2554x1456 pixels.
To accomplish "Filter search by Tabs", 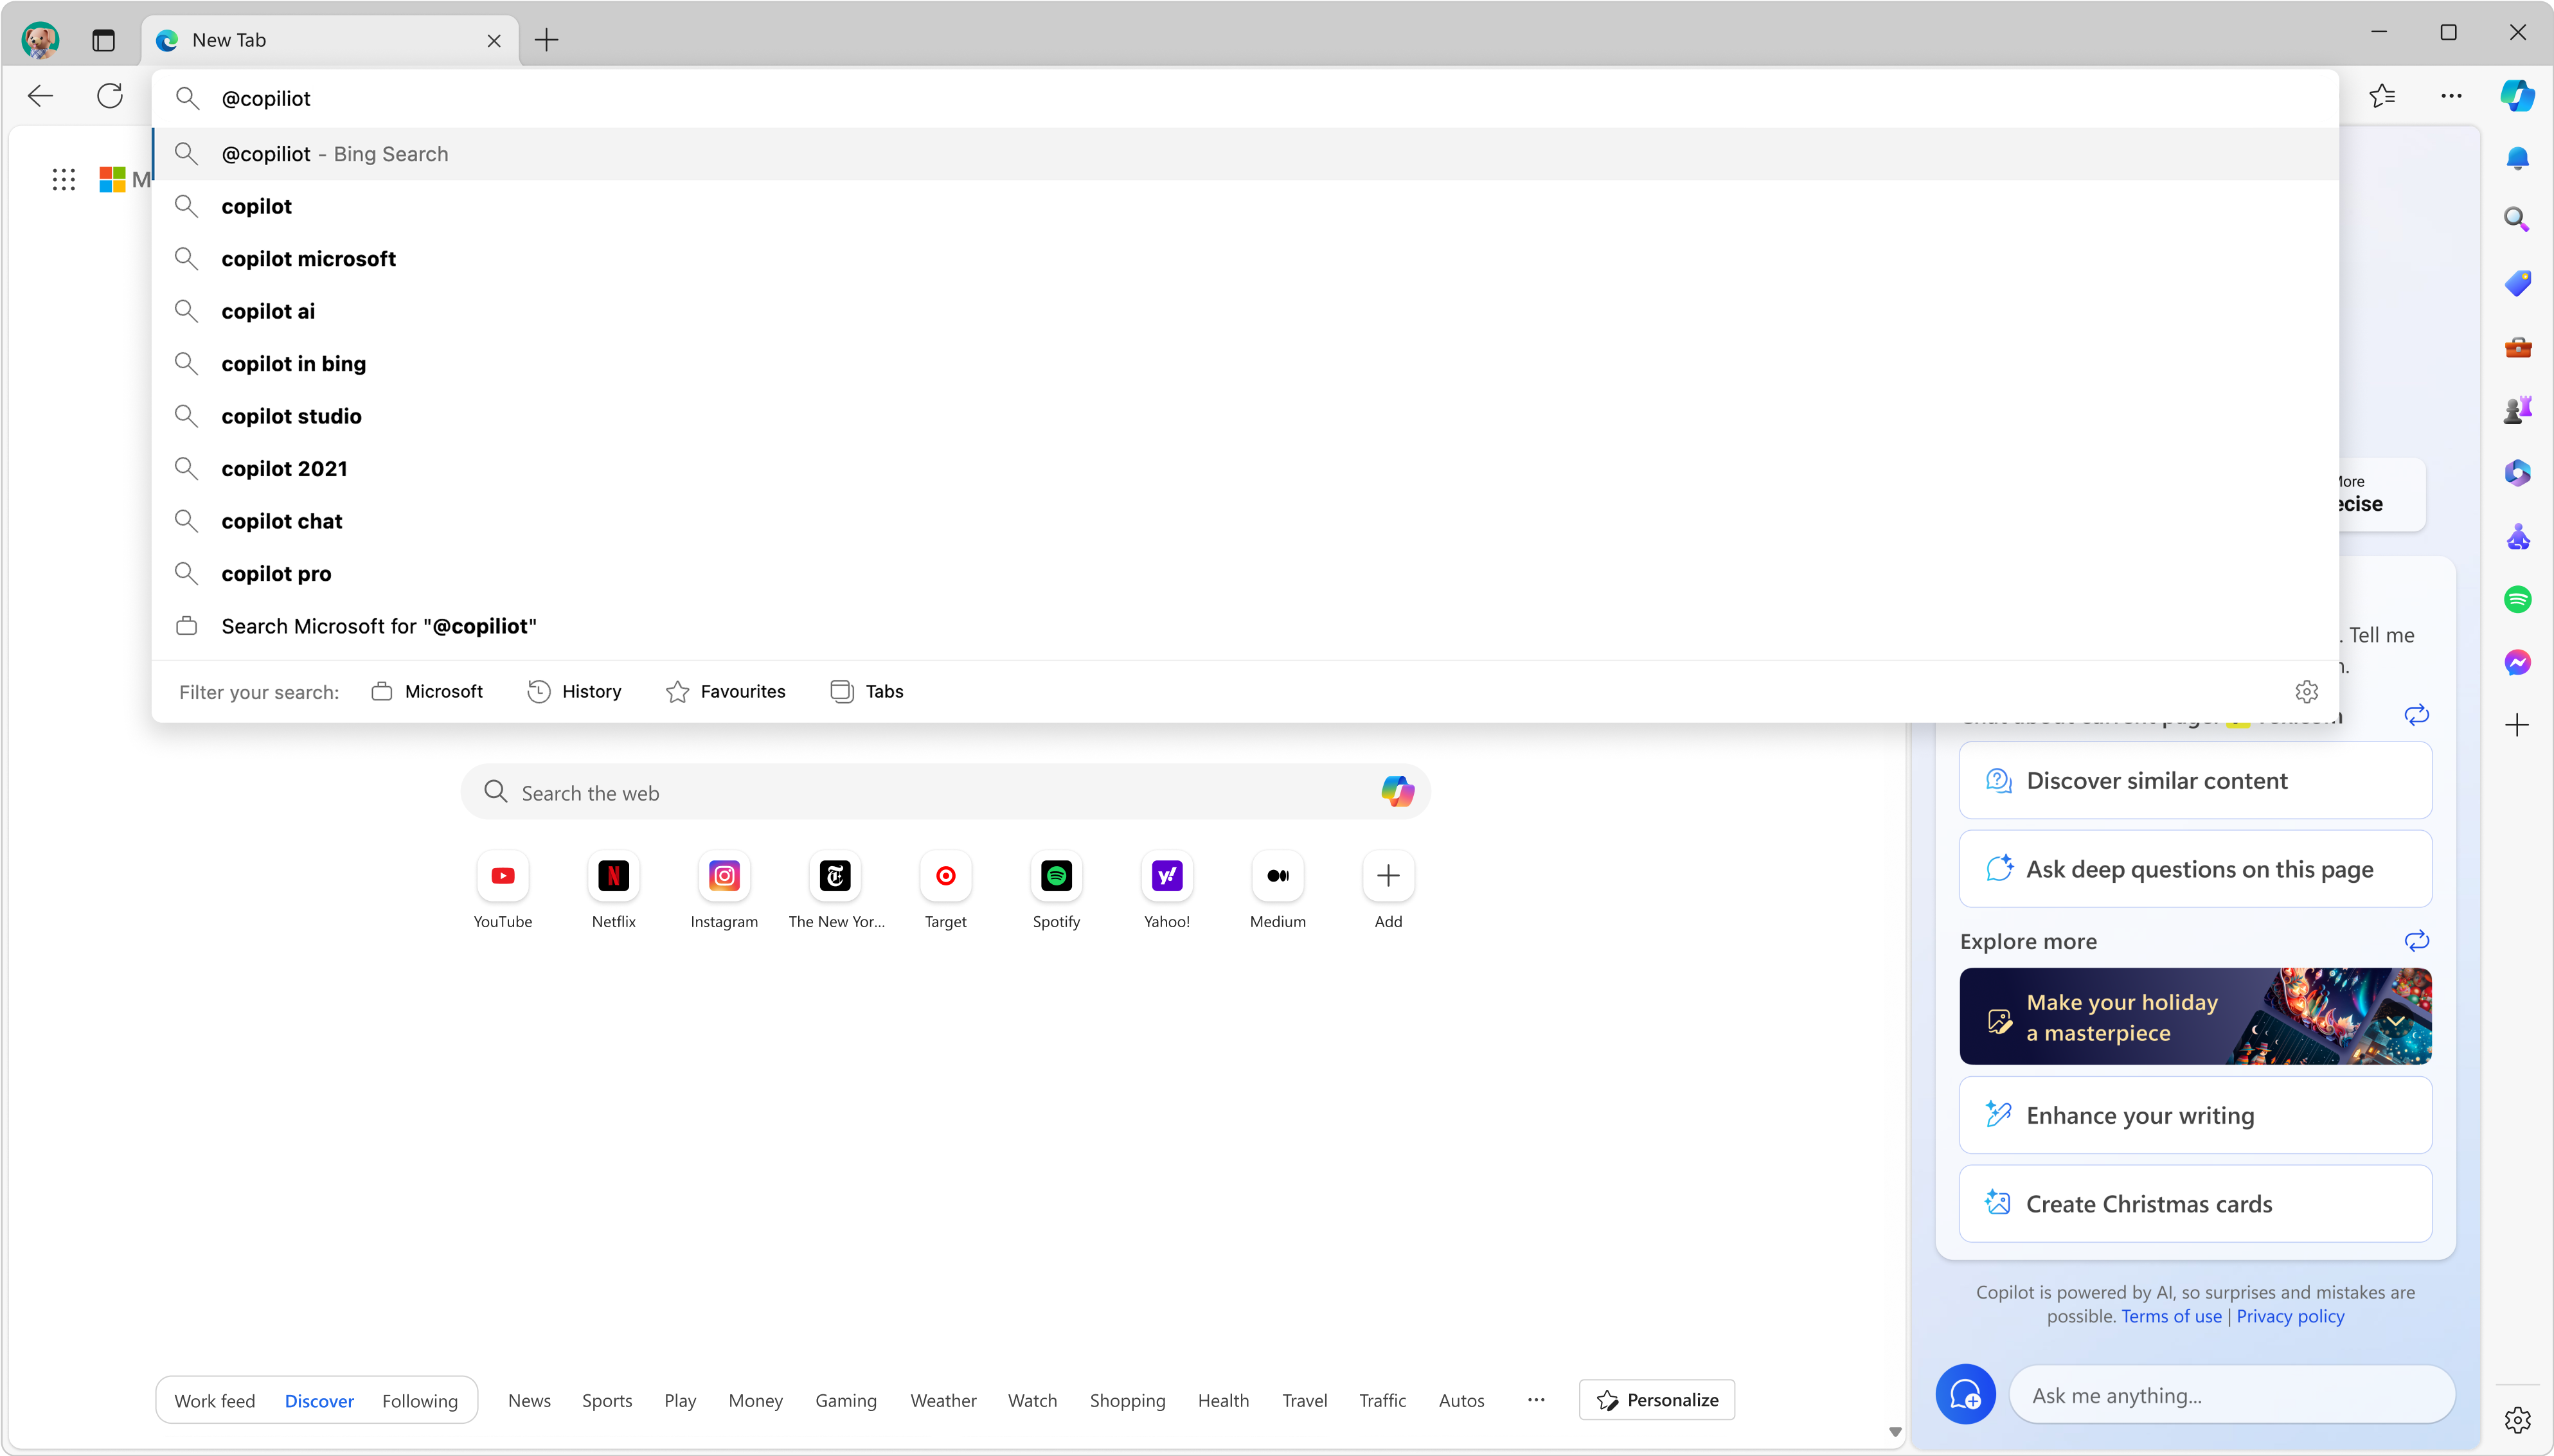I will [867, 692].
